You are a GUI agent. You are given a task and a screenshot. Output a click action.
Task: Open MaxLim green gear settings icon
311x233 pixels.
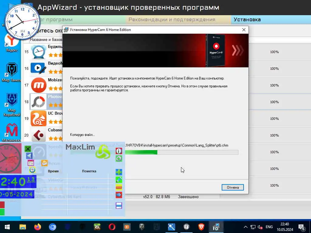point(119,158)
